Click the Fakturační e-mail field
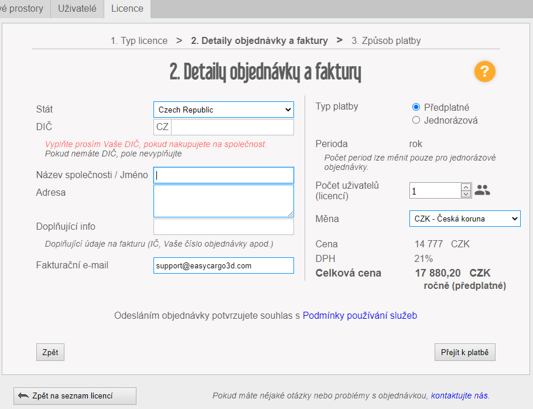This screenshot has height=409, width=533. [223, 265]
